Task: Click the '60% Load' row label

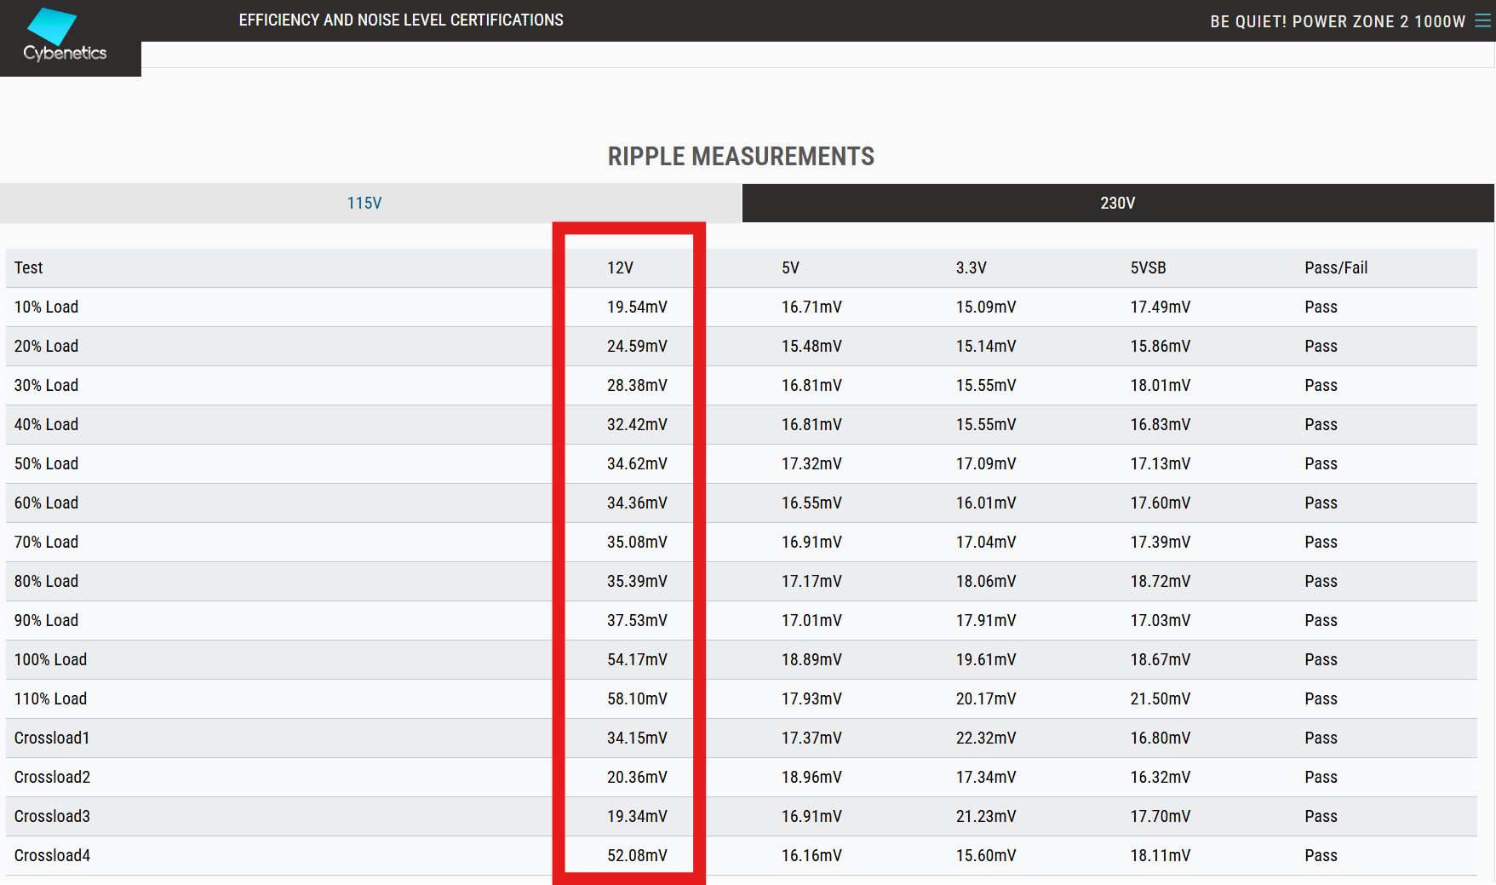Action: click(46, 503)
